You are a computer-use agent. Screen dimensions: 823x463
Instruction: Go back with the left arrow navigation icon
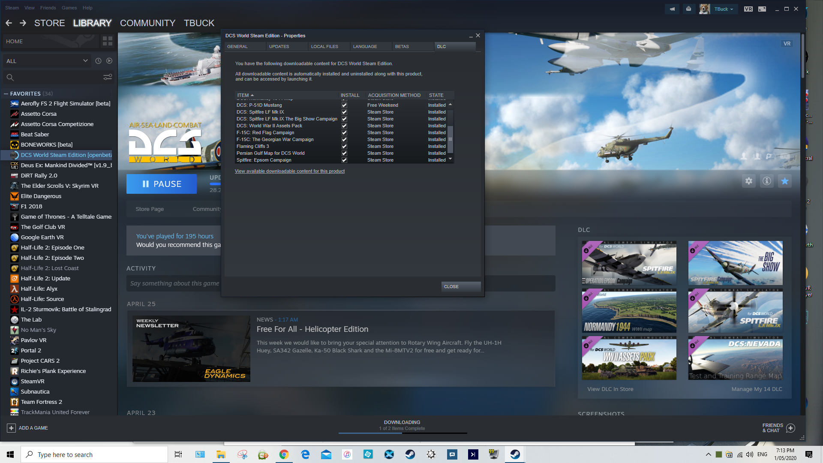tap(9, 23)
